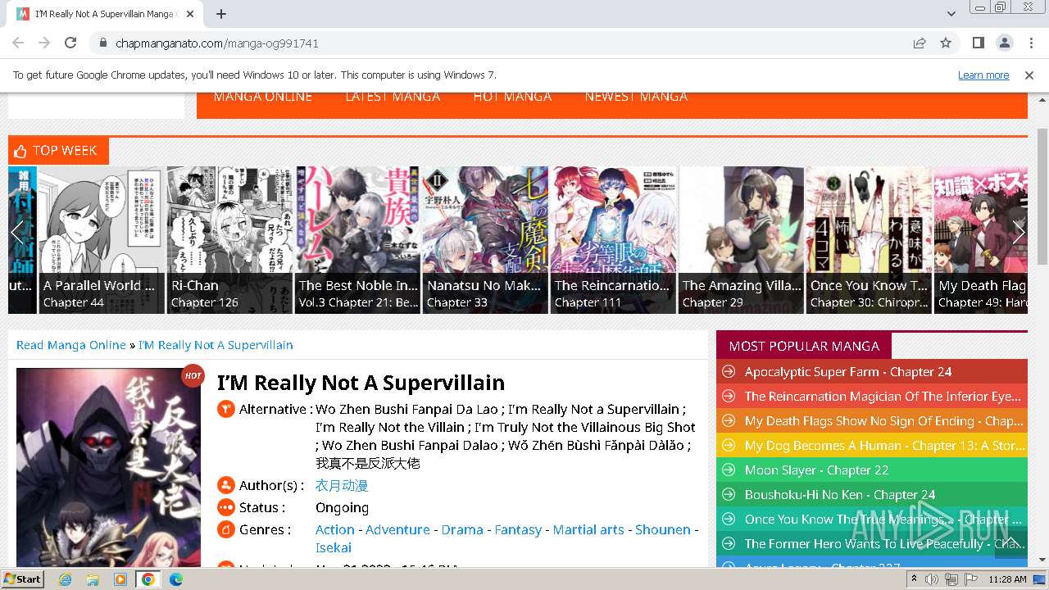This screenshot has width=1049, height=590.
Task: Open the Shounen genre link
Action: (663, 529)
